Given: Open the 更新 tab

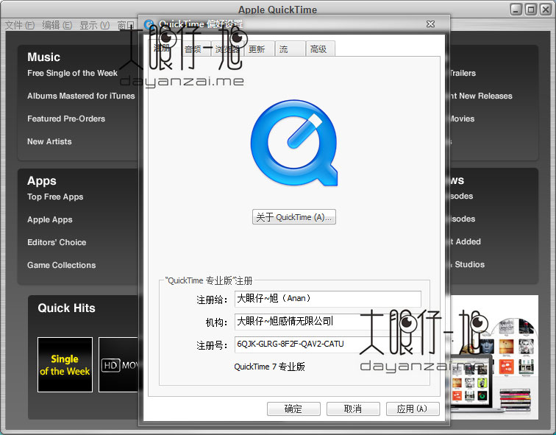Looking at the screenshot, I should (259, 49).
